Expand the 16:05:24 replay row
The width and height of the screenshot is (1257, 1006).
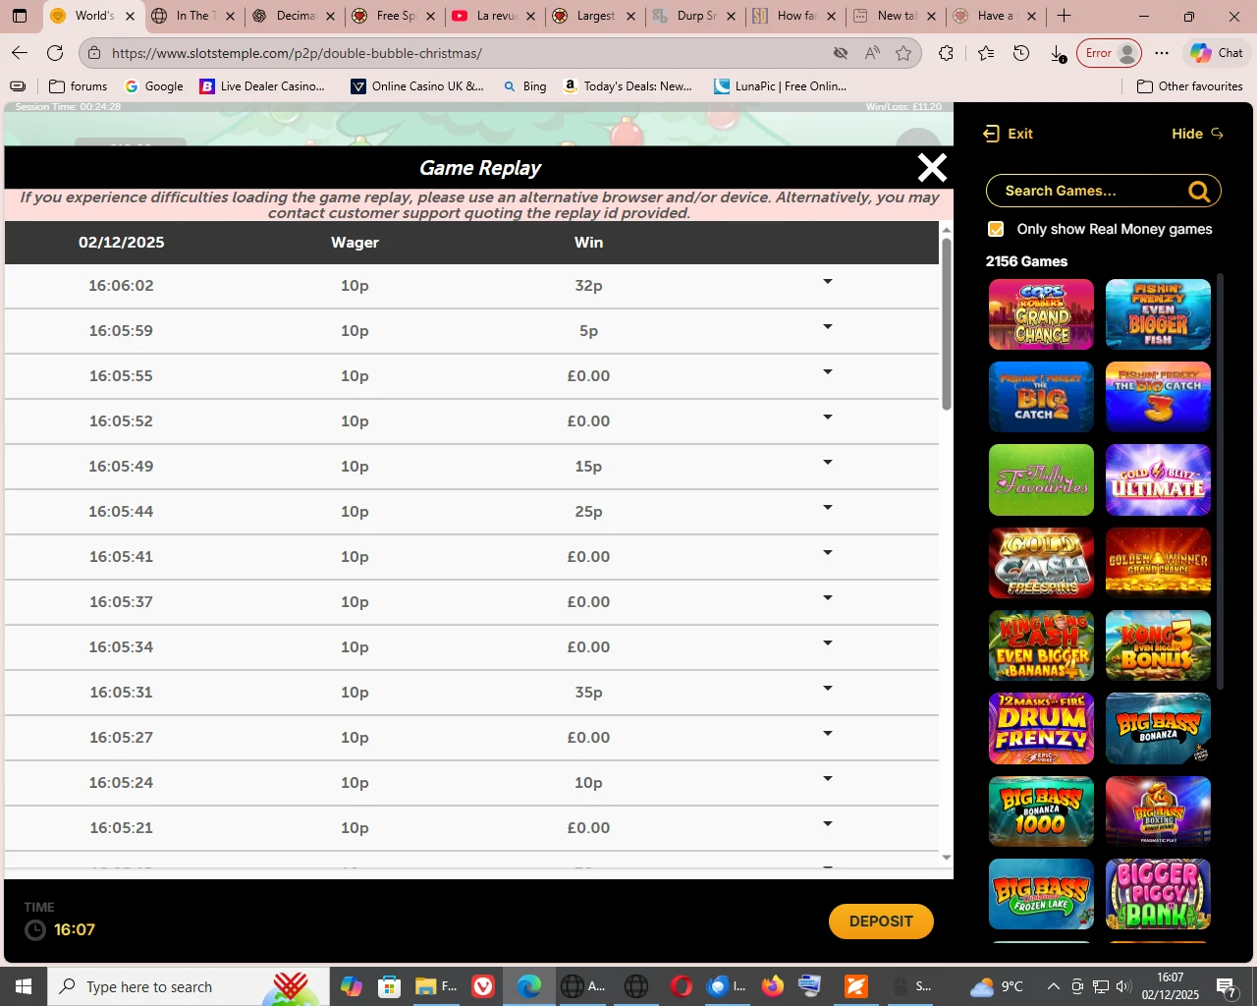(828, 779)
